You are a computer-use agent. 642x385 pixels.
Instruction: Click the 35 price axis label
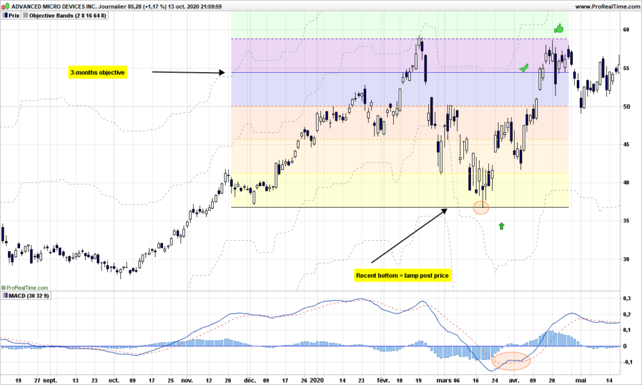626,221
